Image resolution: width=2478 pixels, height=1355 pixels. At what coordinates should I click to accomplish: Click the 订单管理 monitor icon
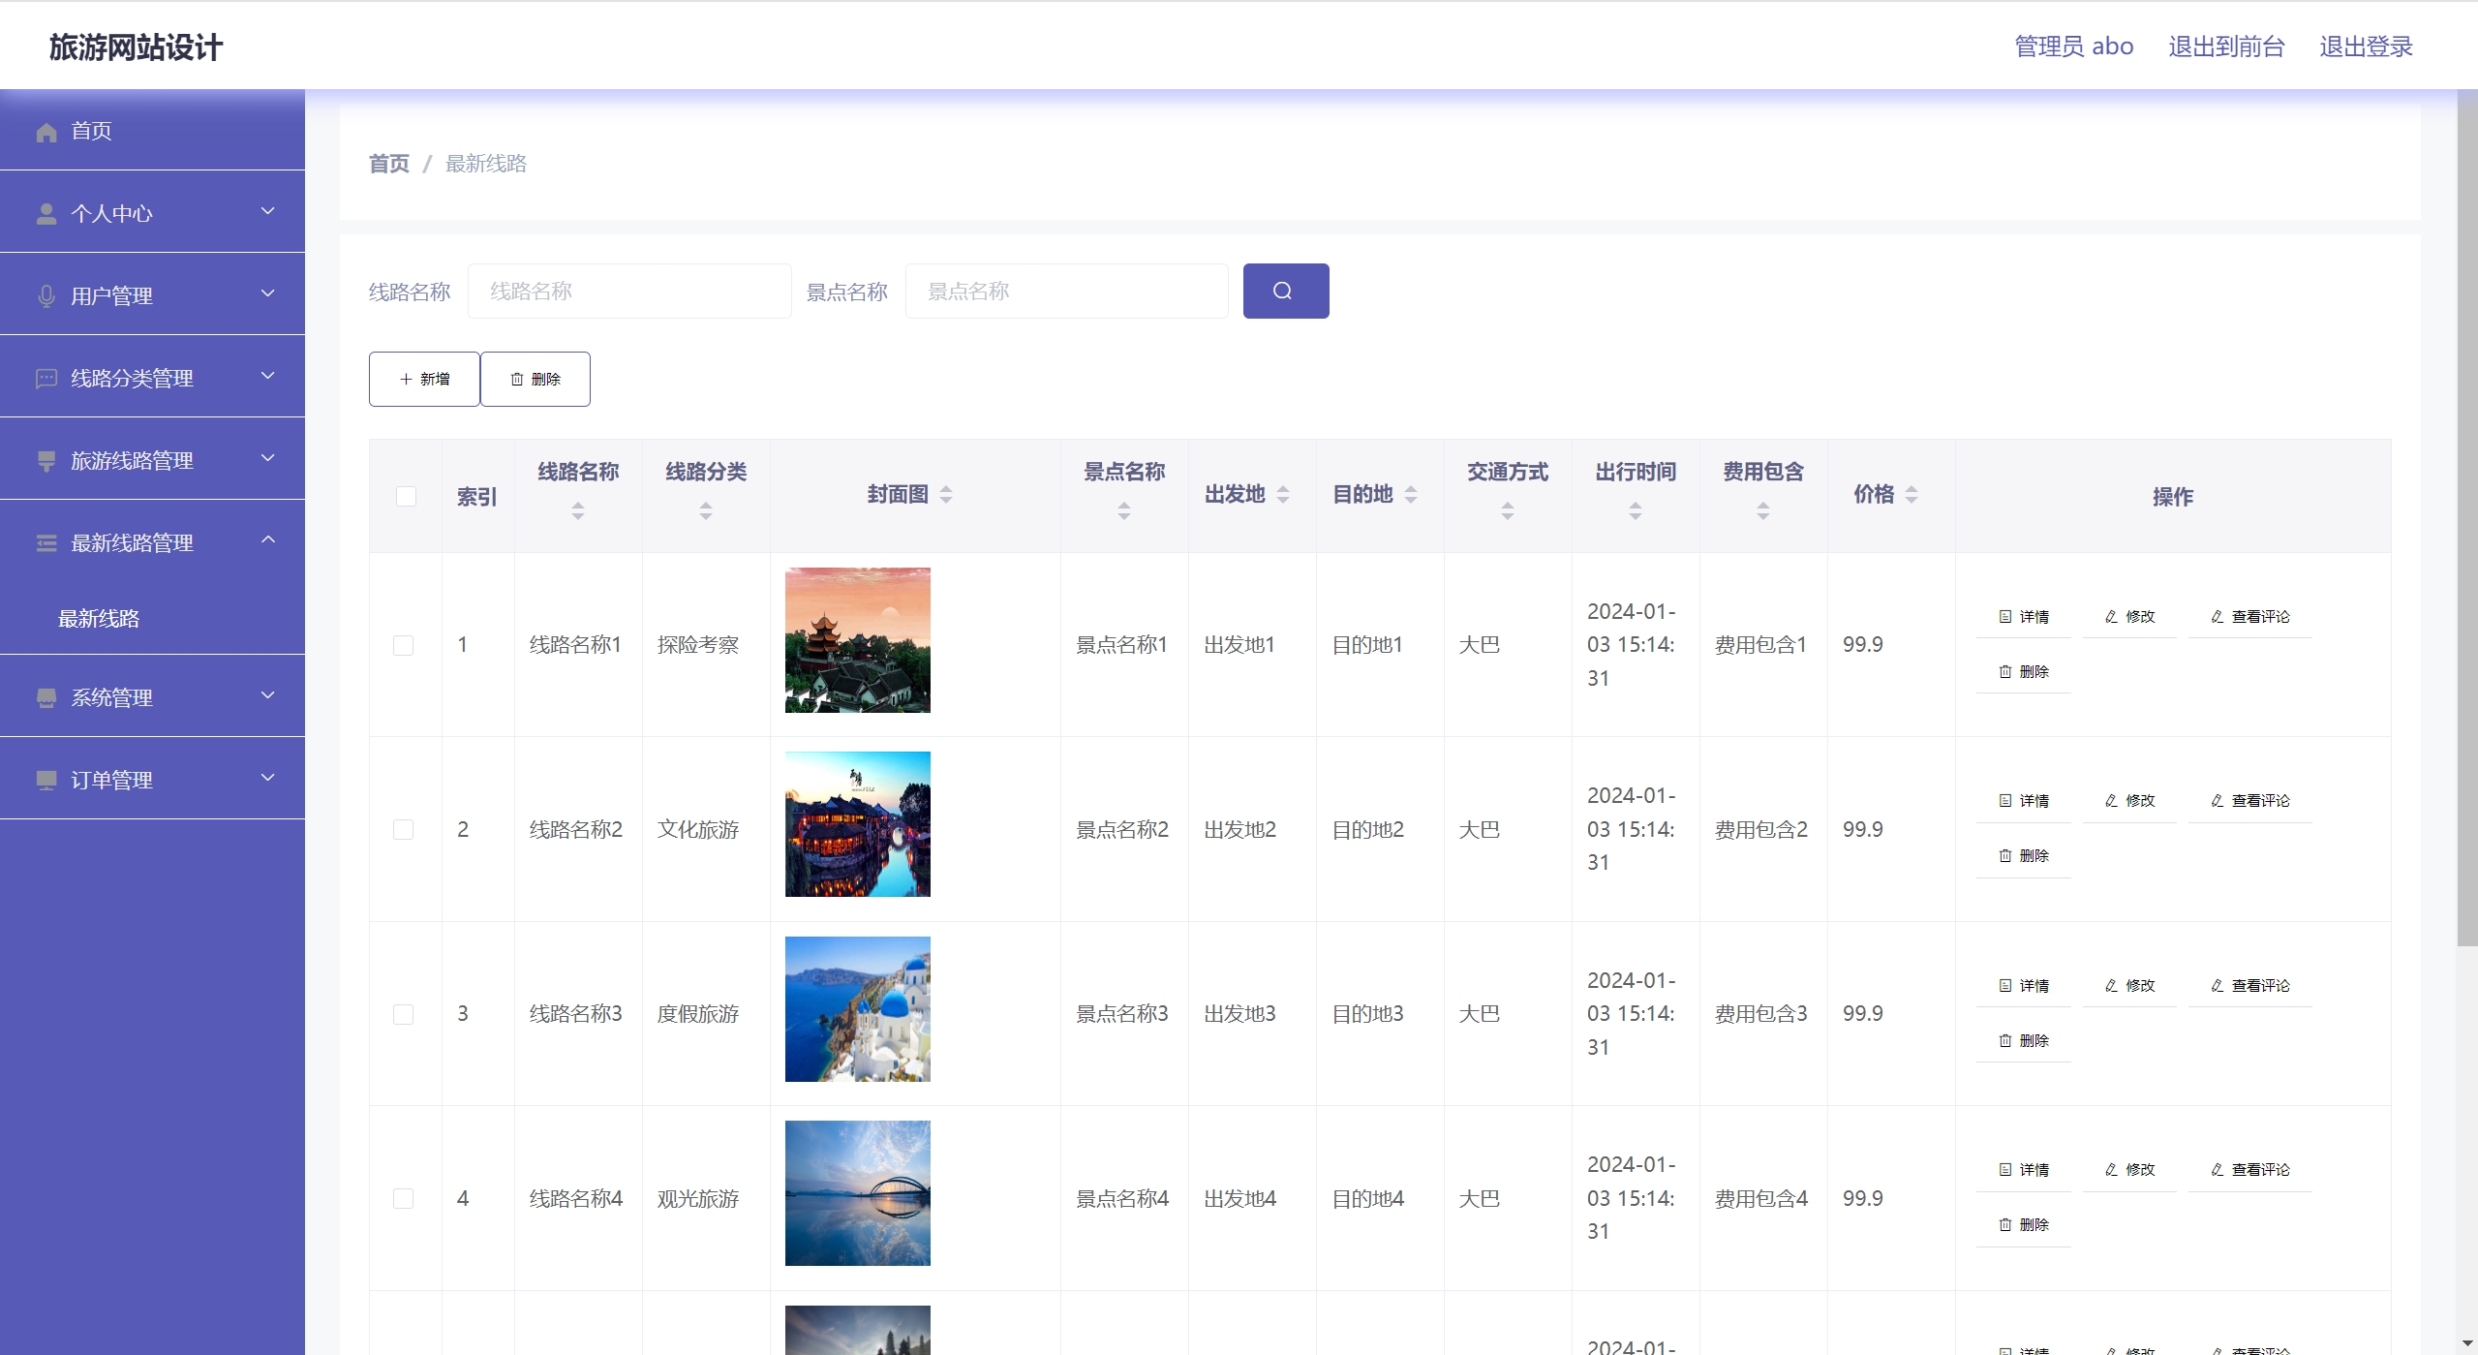click(46, 781)
